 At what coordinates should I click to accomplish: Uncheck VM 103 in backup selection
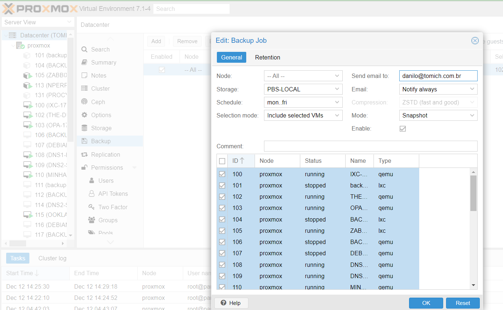click(x=222, y=208)
